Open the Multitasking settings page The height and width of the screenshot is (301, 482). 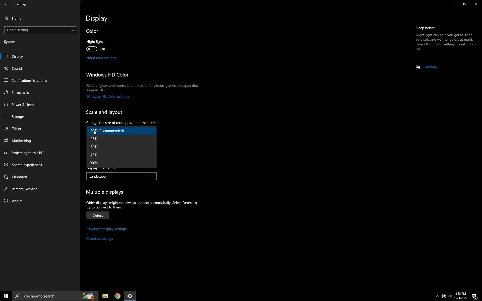[21, 141]
